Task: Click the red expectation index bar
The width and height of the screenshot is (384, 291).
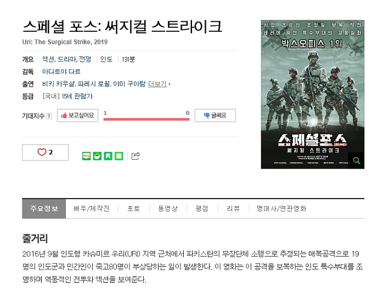Action: pos(146,119)
